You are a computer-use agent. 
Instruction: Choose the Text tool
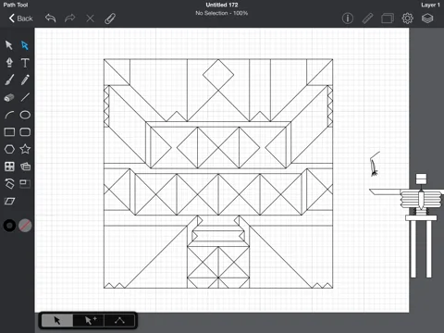point(25,63)
